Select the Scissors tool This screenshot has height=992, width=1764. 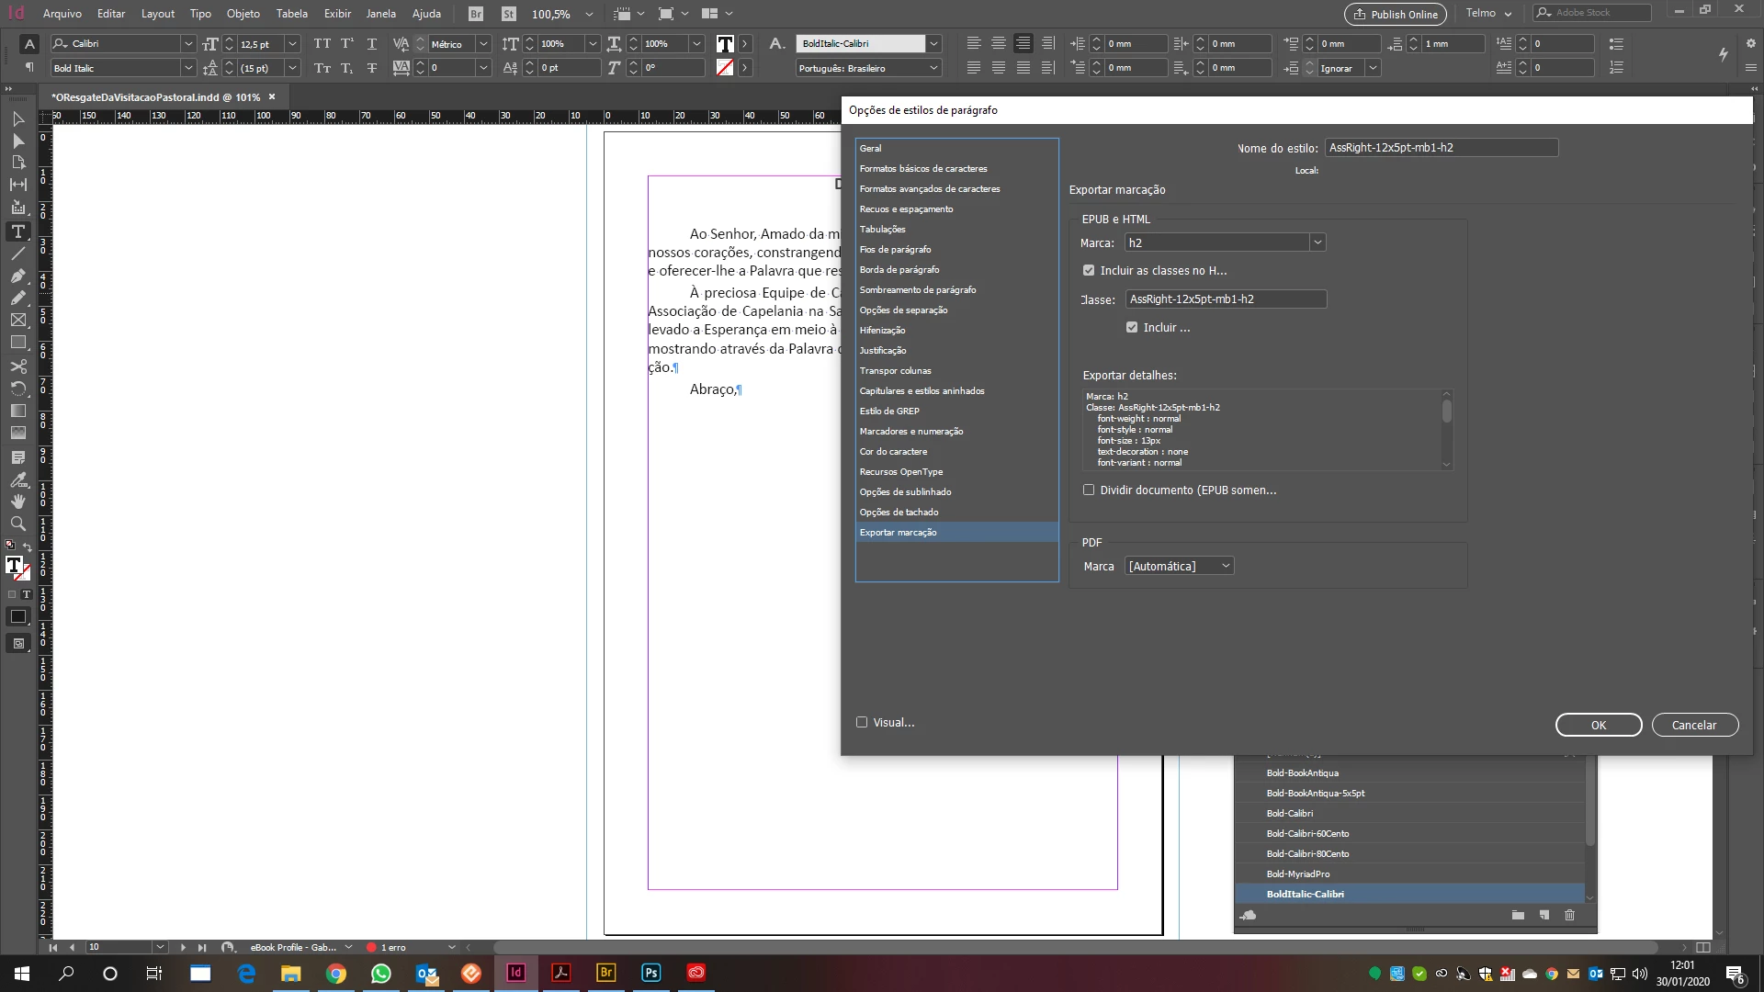pos(17,366)
